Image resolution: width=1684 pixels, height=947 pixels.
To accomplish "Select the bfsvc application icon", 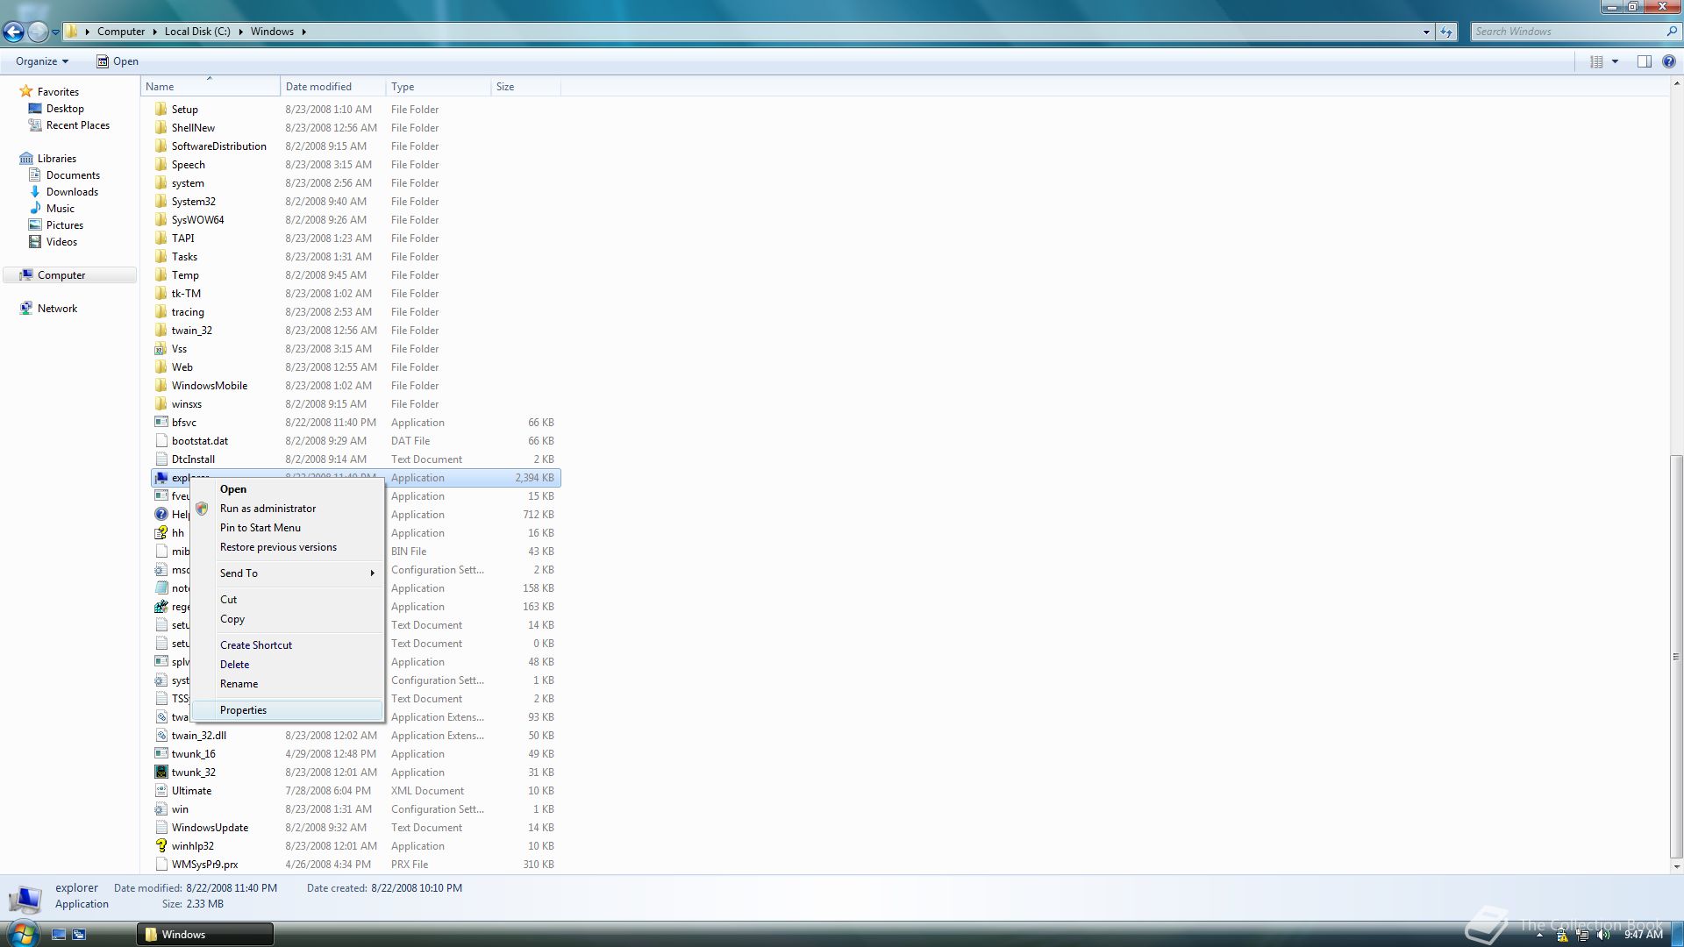I will click(161, 423).
